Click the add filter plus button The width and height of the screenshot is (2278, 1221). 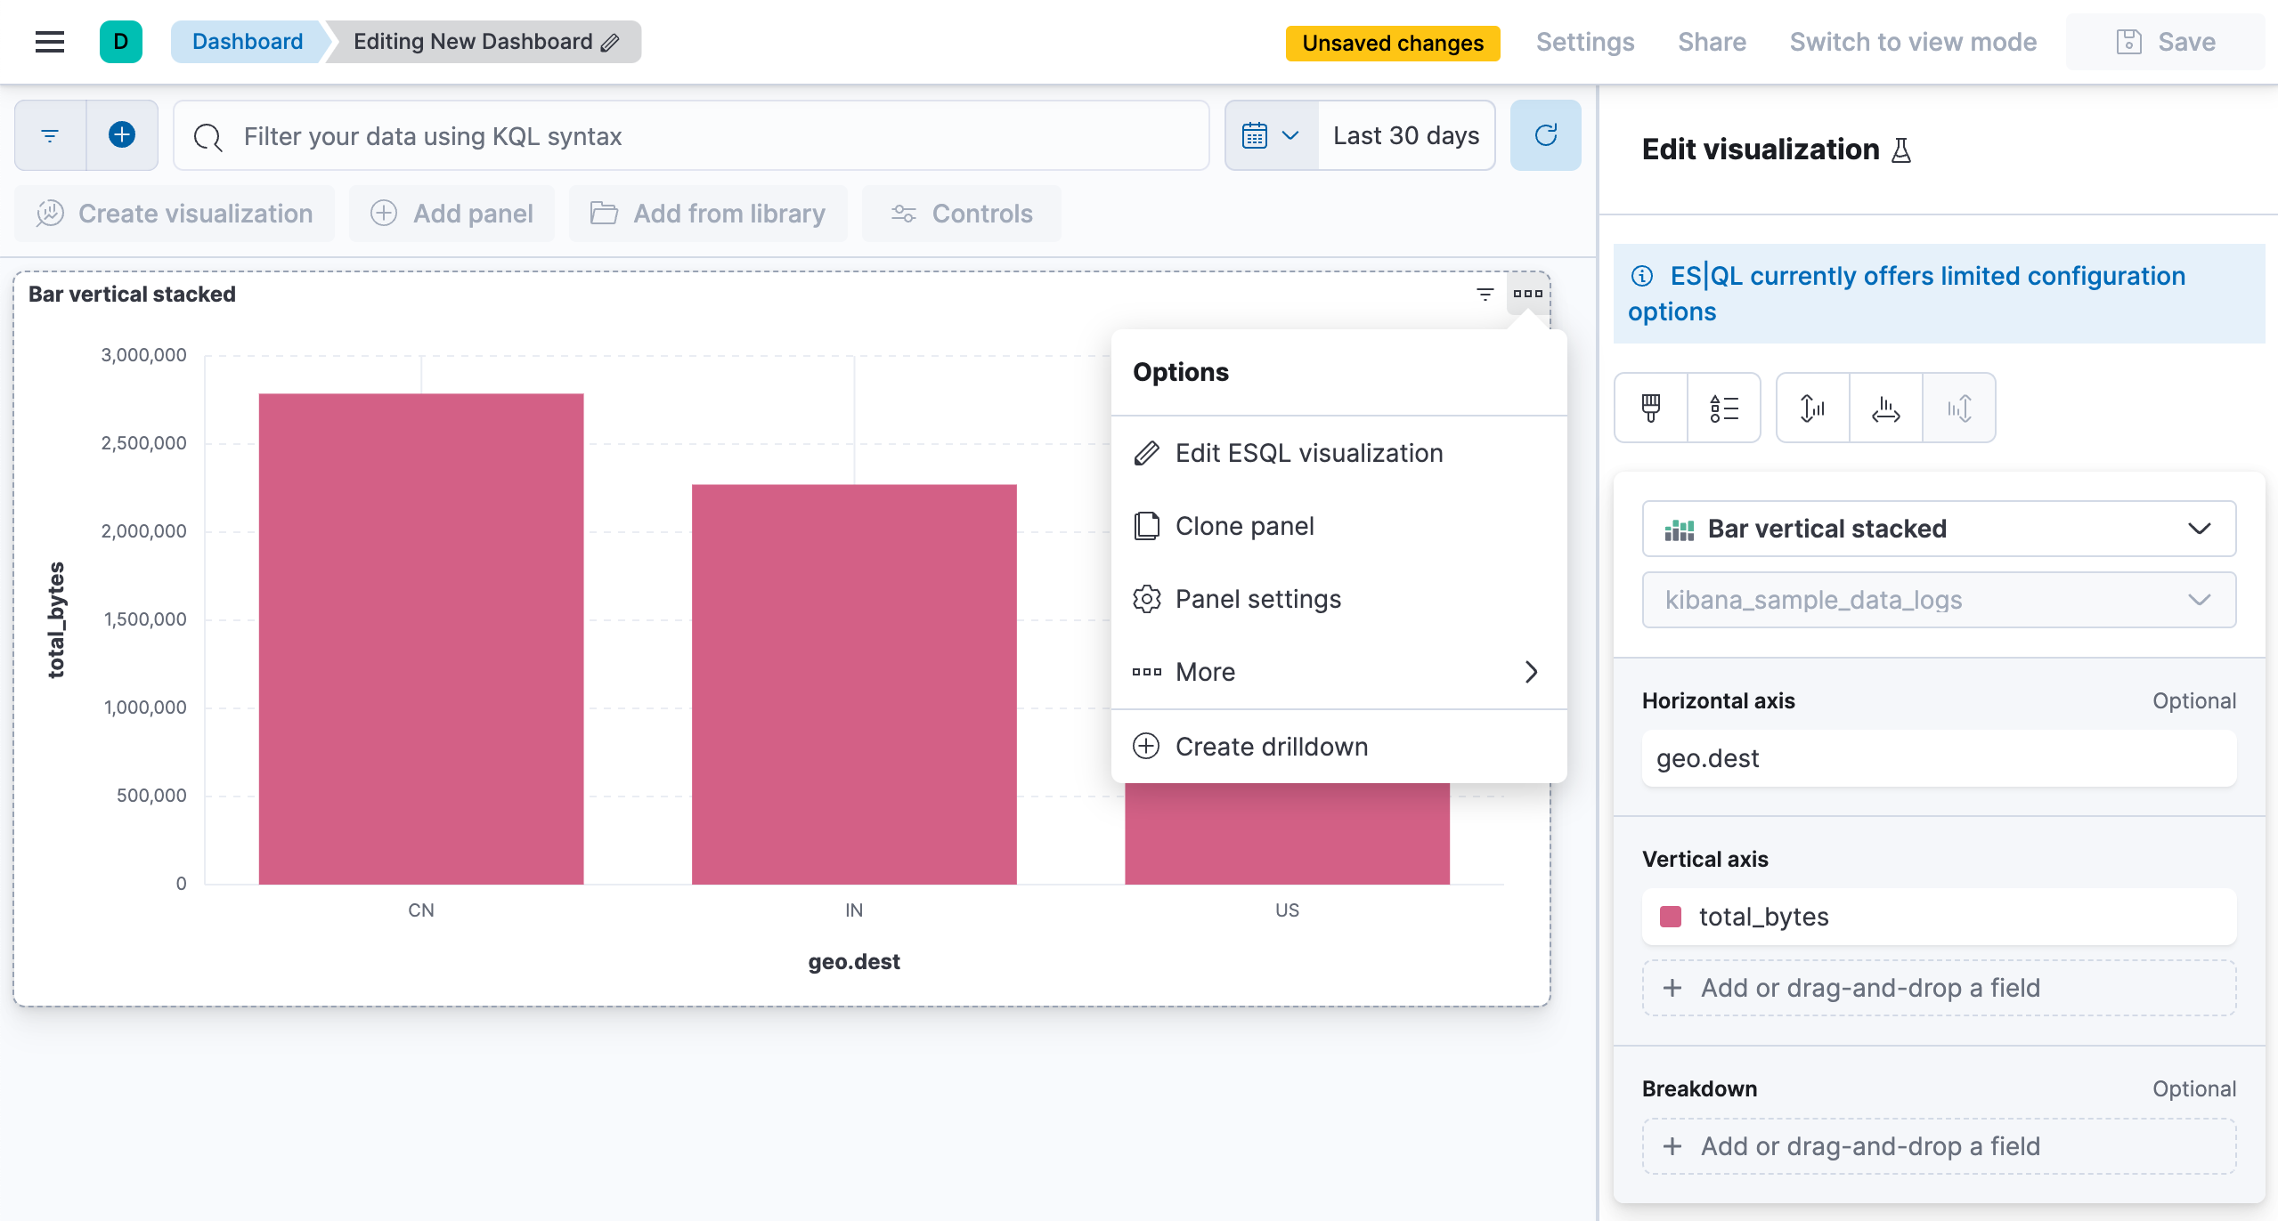tap(121, 135)
